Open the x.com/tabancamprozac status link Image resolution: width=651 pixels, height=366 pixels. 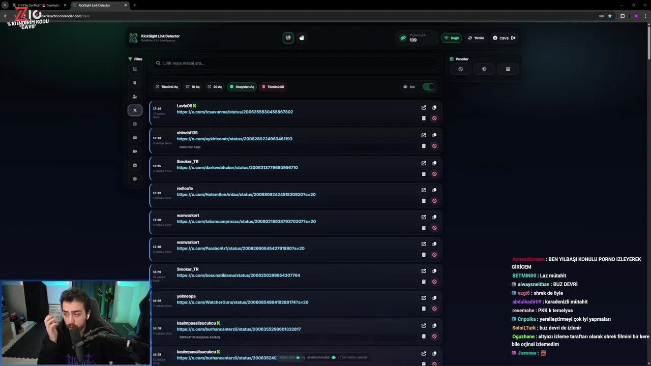point(246,222)
